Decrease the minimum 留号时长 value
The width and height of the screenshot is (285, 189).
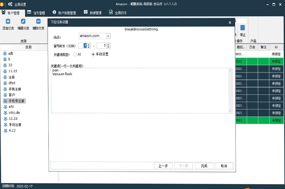(89, 47)
